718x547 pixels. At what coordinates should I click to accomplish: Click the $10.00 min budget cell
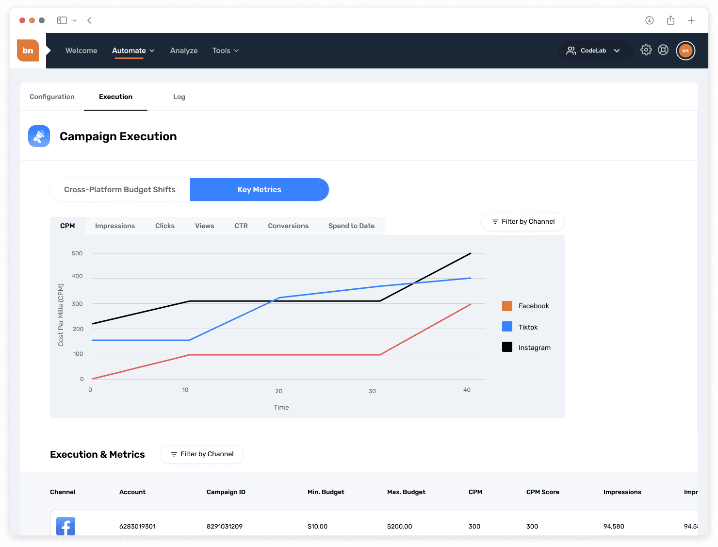tap(317, 526)
